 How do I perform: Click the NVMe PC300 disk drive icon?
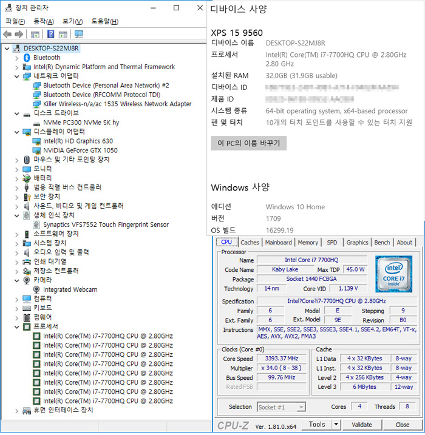(36, 123)
